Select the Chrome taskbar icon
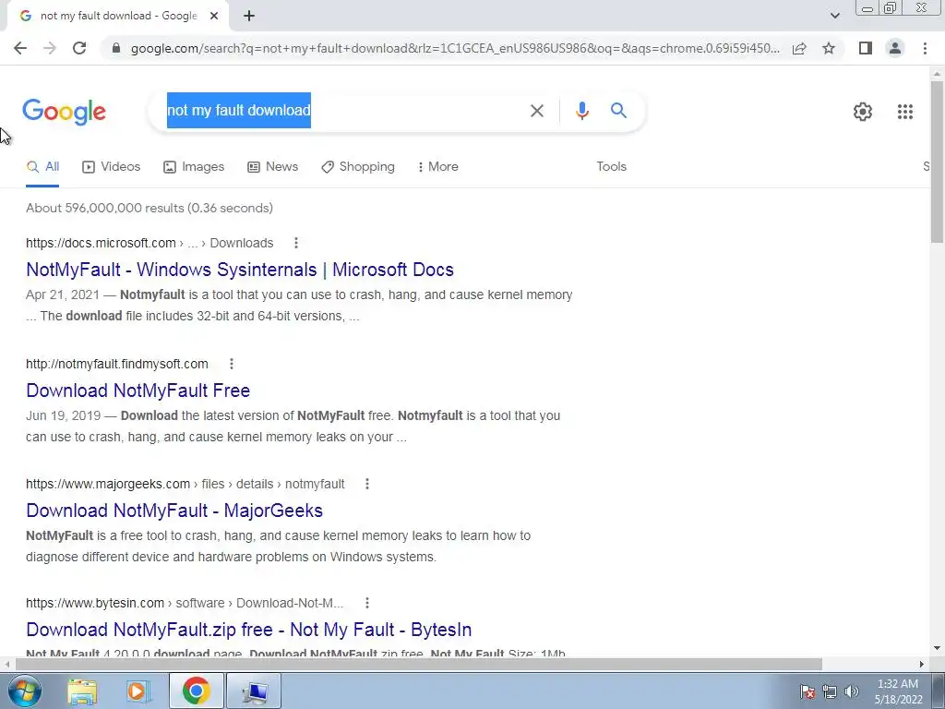 pos(196,691)
